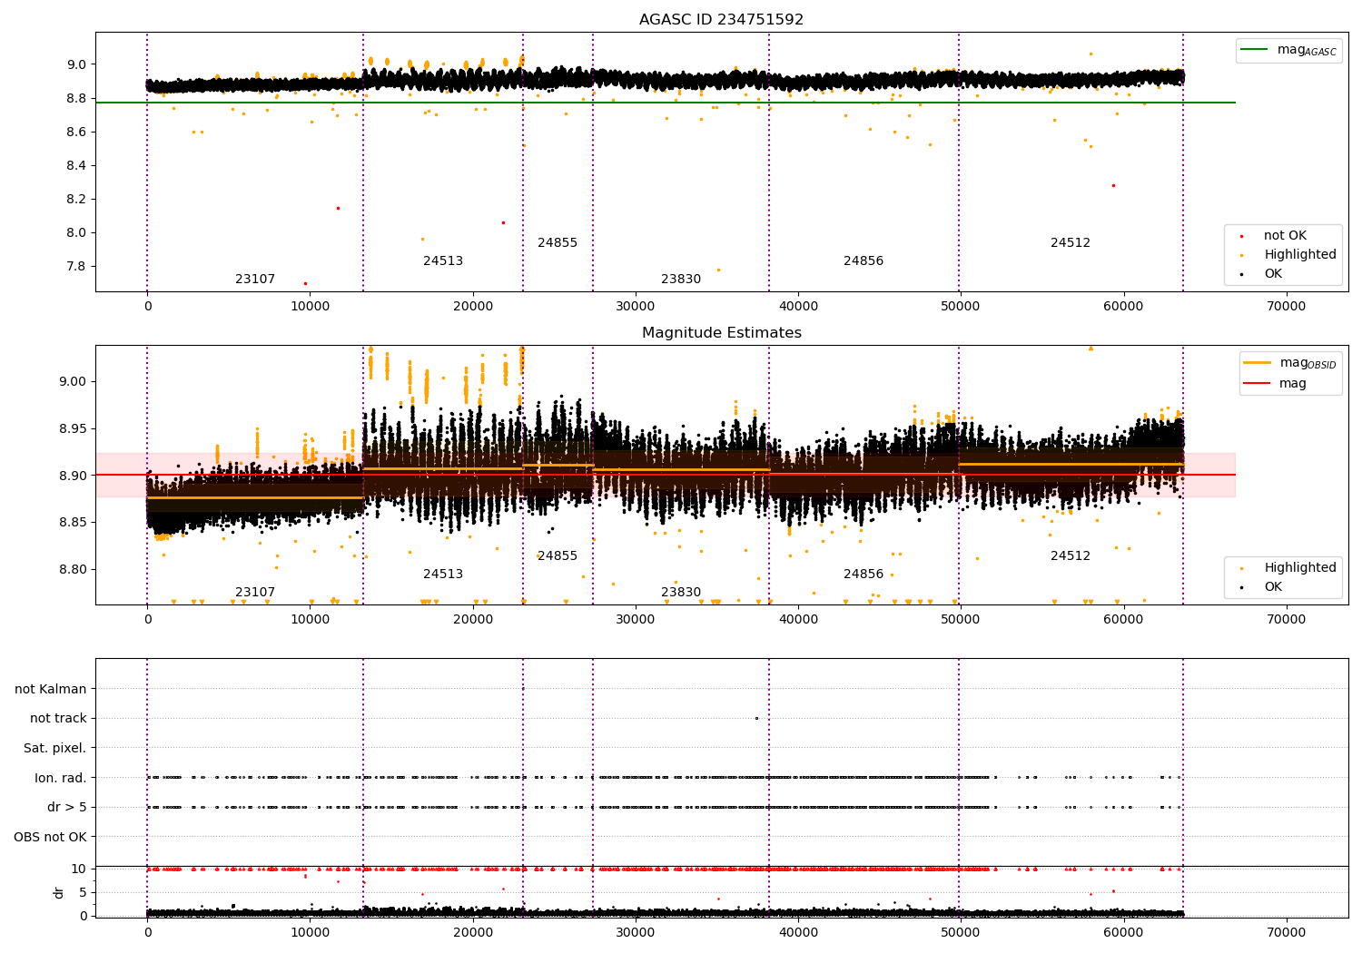Click label 24855 in Magnitude Estimates plot
Viewport: 1362px width, 953px height.
coord(558,556)
